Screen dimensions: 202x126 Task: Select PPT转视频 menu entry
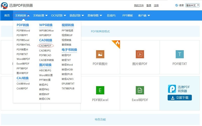pyautogui.click(x=67, y=30)
